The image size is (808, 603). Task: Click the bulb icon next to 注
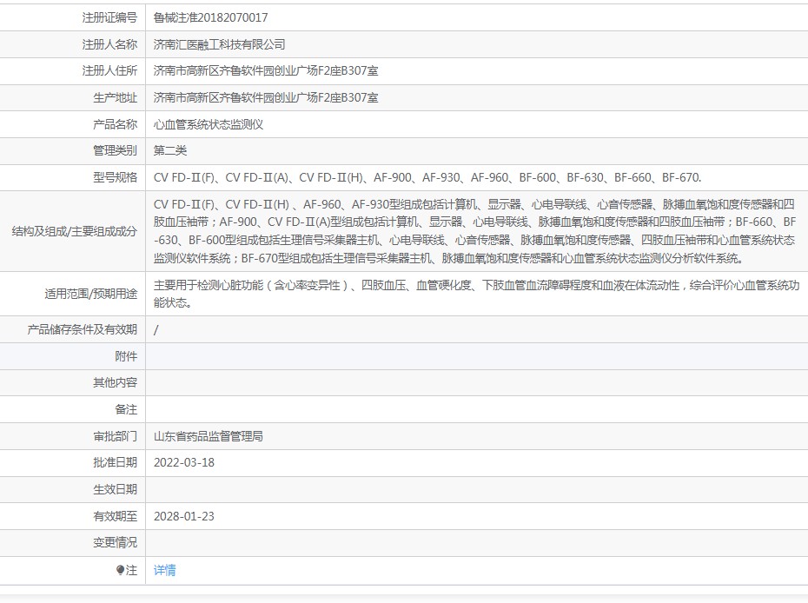click(120, 570)
